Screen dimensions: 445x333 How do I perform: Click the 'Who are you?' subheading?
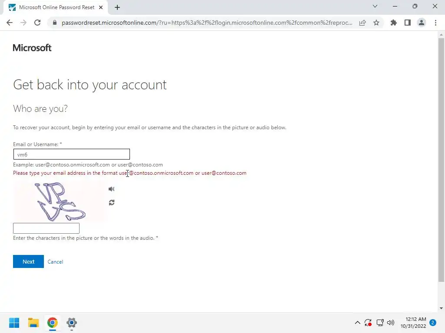(x=40, y=109)
